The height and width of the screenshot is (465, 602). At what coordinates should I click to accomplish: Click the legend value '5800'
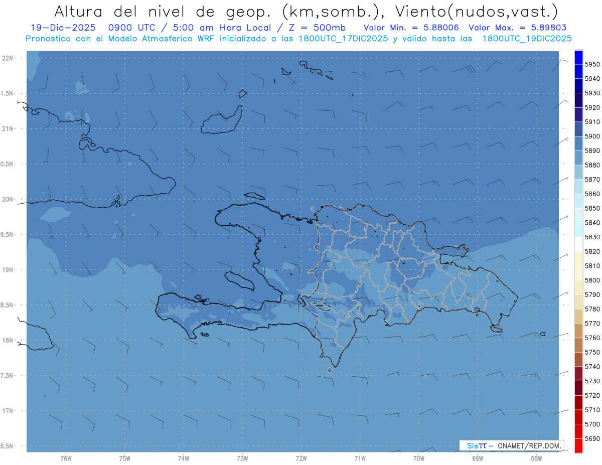592,280
